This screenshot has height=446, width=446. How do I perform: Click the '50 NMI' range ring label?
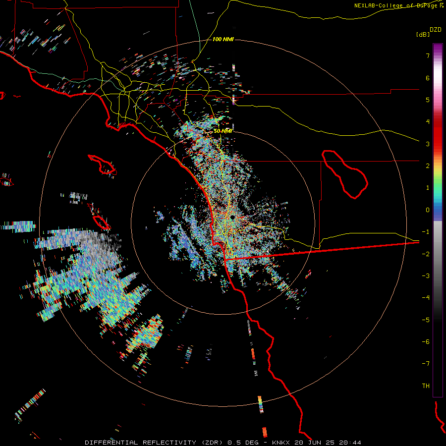coord(223,131)
